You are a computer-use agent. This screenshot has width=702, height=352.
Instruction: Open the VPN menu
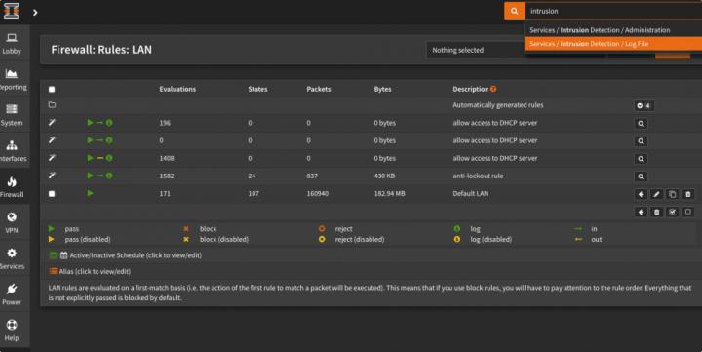(x=12, y=223)
